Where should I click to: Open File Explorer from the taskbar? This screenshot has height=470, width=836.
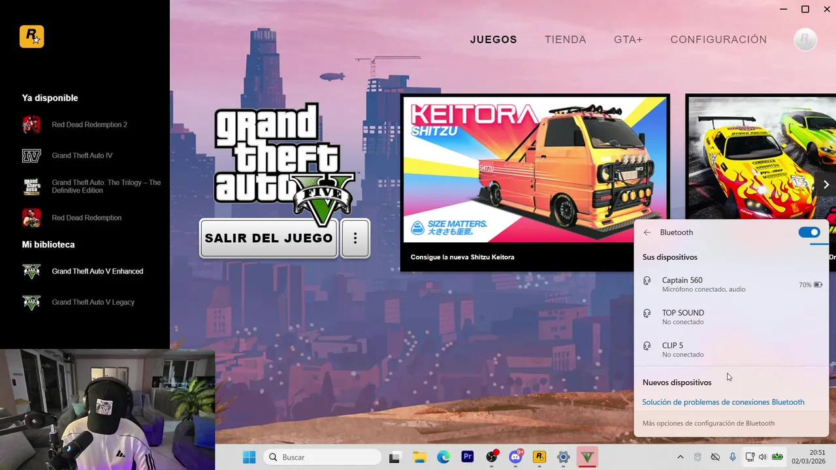click(x=419, y=458)
